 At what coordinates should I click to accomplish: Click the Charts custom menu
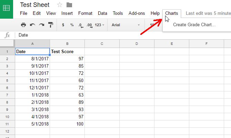pyautogui.click(x=171, y=13)
